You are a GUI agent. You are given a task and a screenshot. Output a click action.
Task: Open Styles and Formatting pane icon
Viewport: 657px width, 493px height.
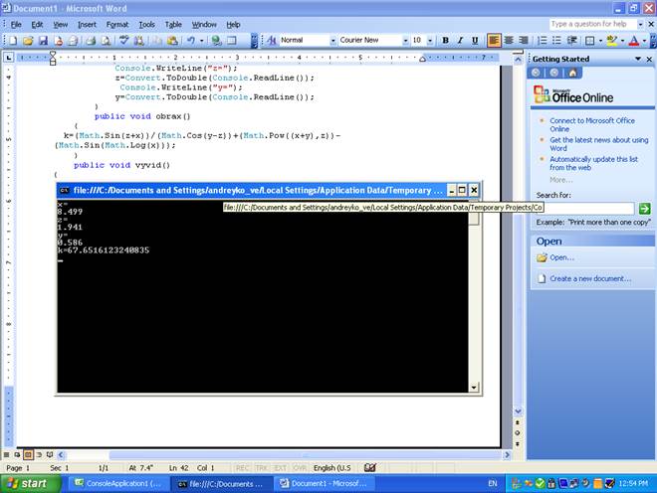pyautogui.click(x=271, y=40)
